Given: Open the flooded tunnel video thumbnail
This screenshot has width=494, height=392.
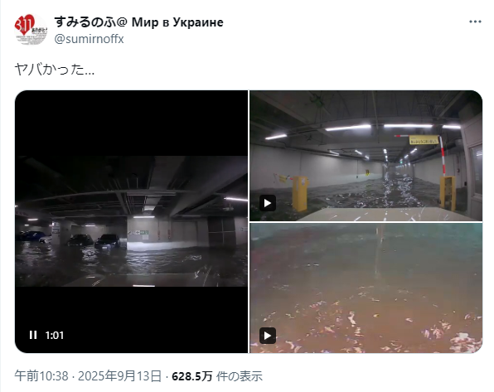Looking at the screenshot, I should coord(366,156).
